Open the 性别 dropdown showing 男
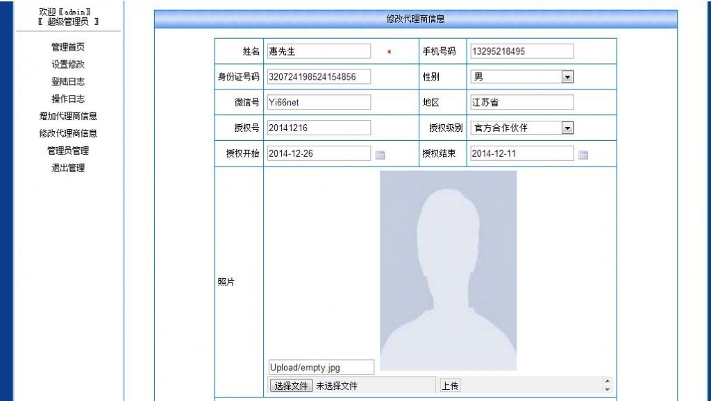 coord(522,77)
